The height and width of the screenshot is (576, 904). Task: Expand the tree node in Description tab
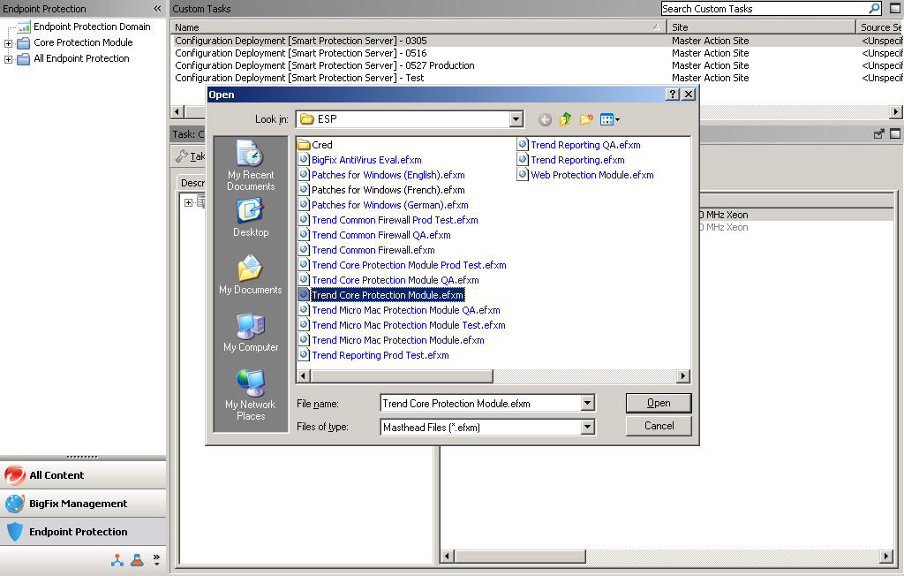(x=188, y=202)
